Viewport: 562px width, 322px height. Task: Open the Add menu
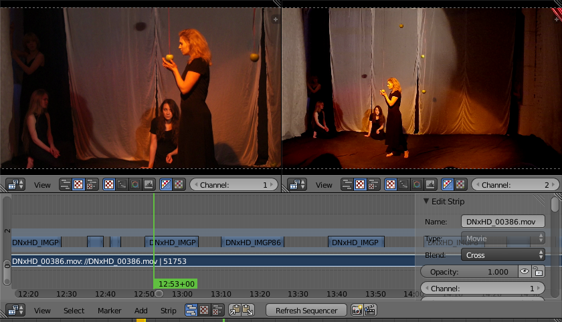tap(141, 311)
